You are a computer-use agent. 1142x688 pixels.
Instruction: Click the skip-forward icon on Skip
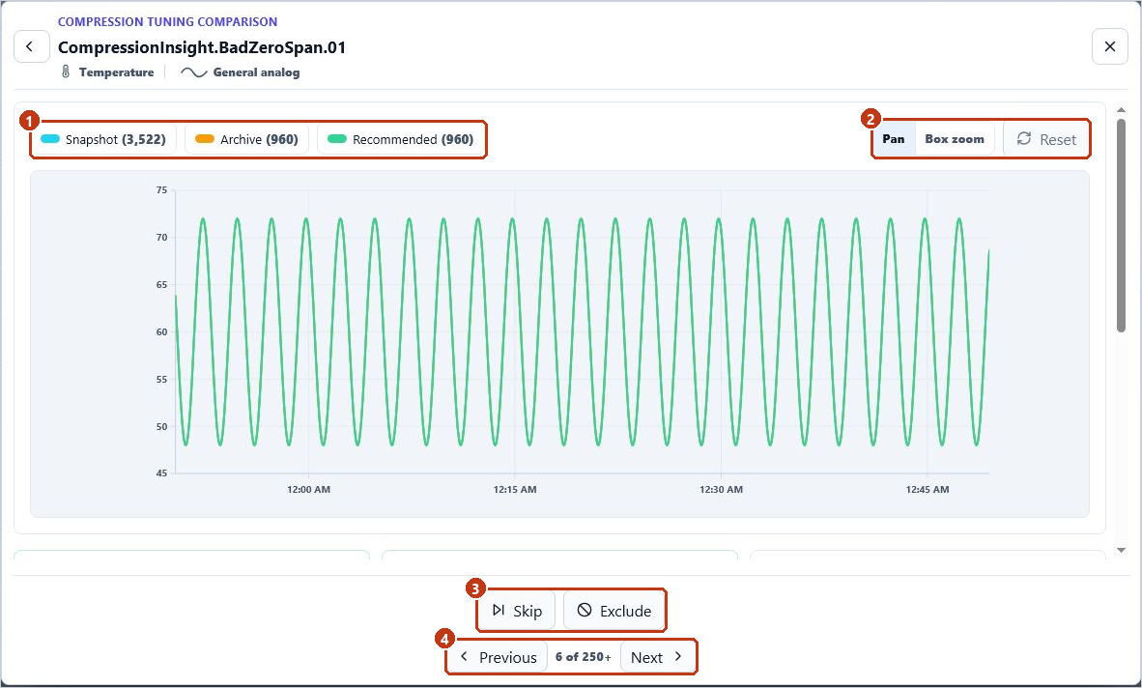click(x=499, y=610)
